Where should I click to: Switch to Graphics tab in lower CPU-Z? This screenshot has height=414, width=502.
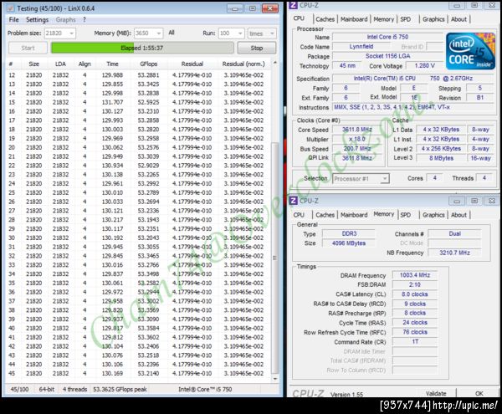[433, 215]
